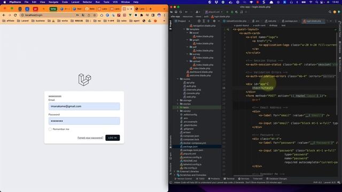Open the Problems tool window tab

[214, 179]
